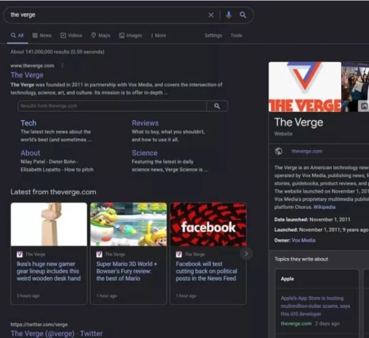This screenshot has width=369, height=338.
Task: Click the Verge favicon on the Facebook card
Action: (x=179, y=254)
